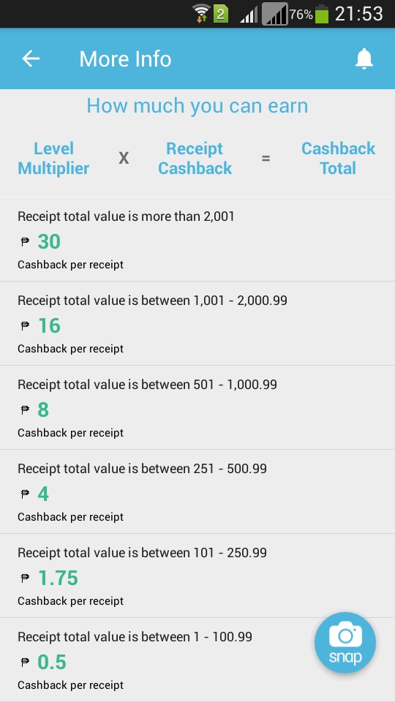The image size is (395, 702).
Task: Open the 1,001 - 2,000.99 receipt row
Action: (x=197, y=324)
